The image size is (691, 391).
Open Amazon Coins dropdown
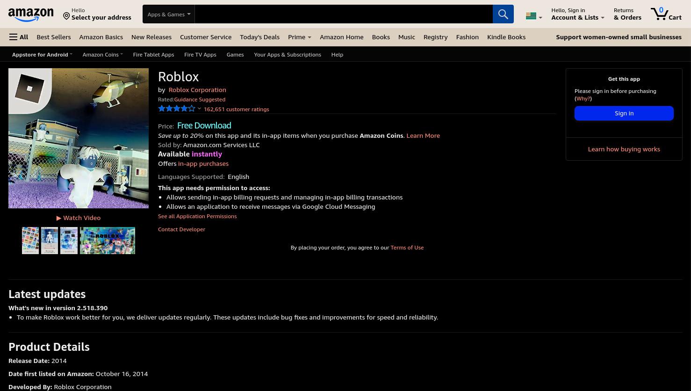[x=102, y=54]
